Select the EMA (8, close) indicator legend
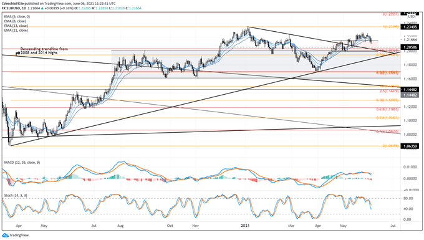 [15, 21]
